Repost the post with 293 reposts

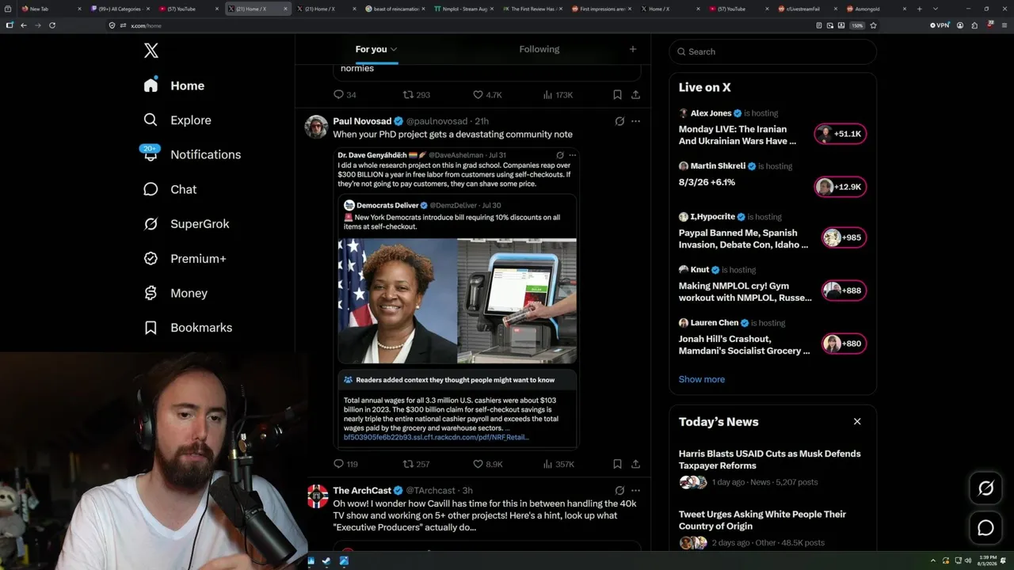416,94
